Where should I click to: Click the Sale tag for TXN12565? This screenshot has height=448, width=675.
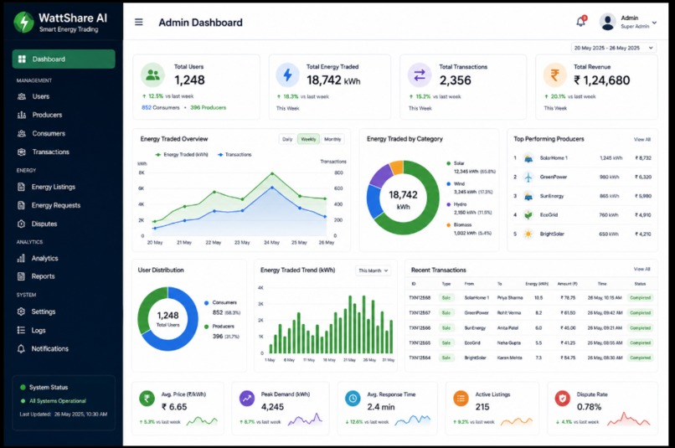[446, 343]
